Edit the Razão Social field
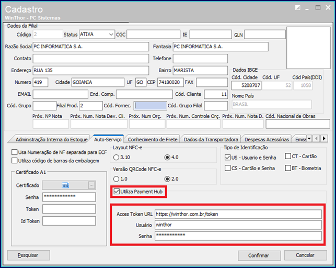Screen dimensions: 336x268 pyautogui.click(x=91, y=47)
